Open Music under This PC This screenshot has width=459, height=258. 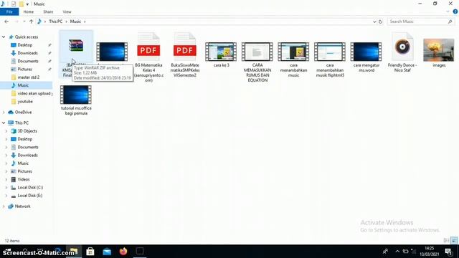pos(23,163)
